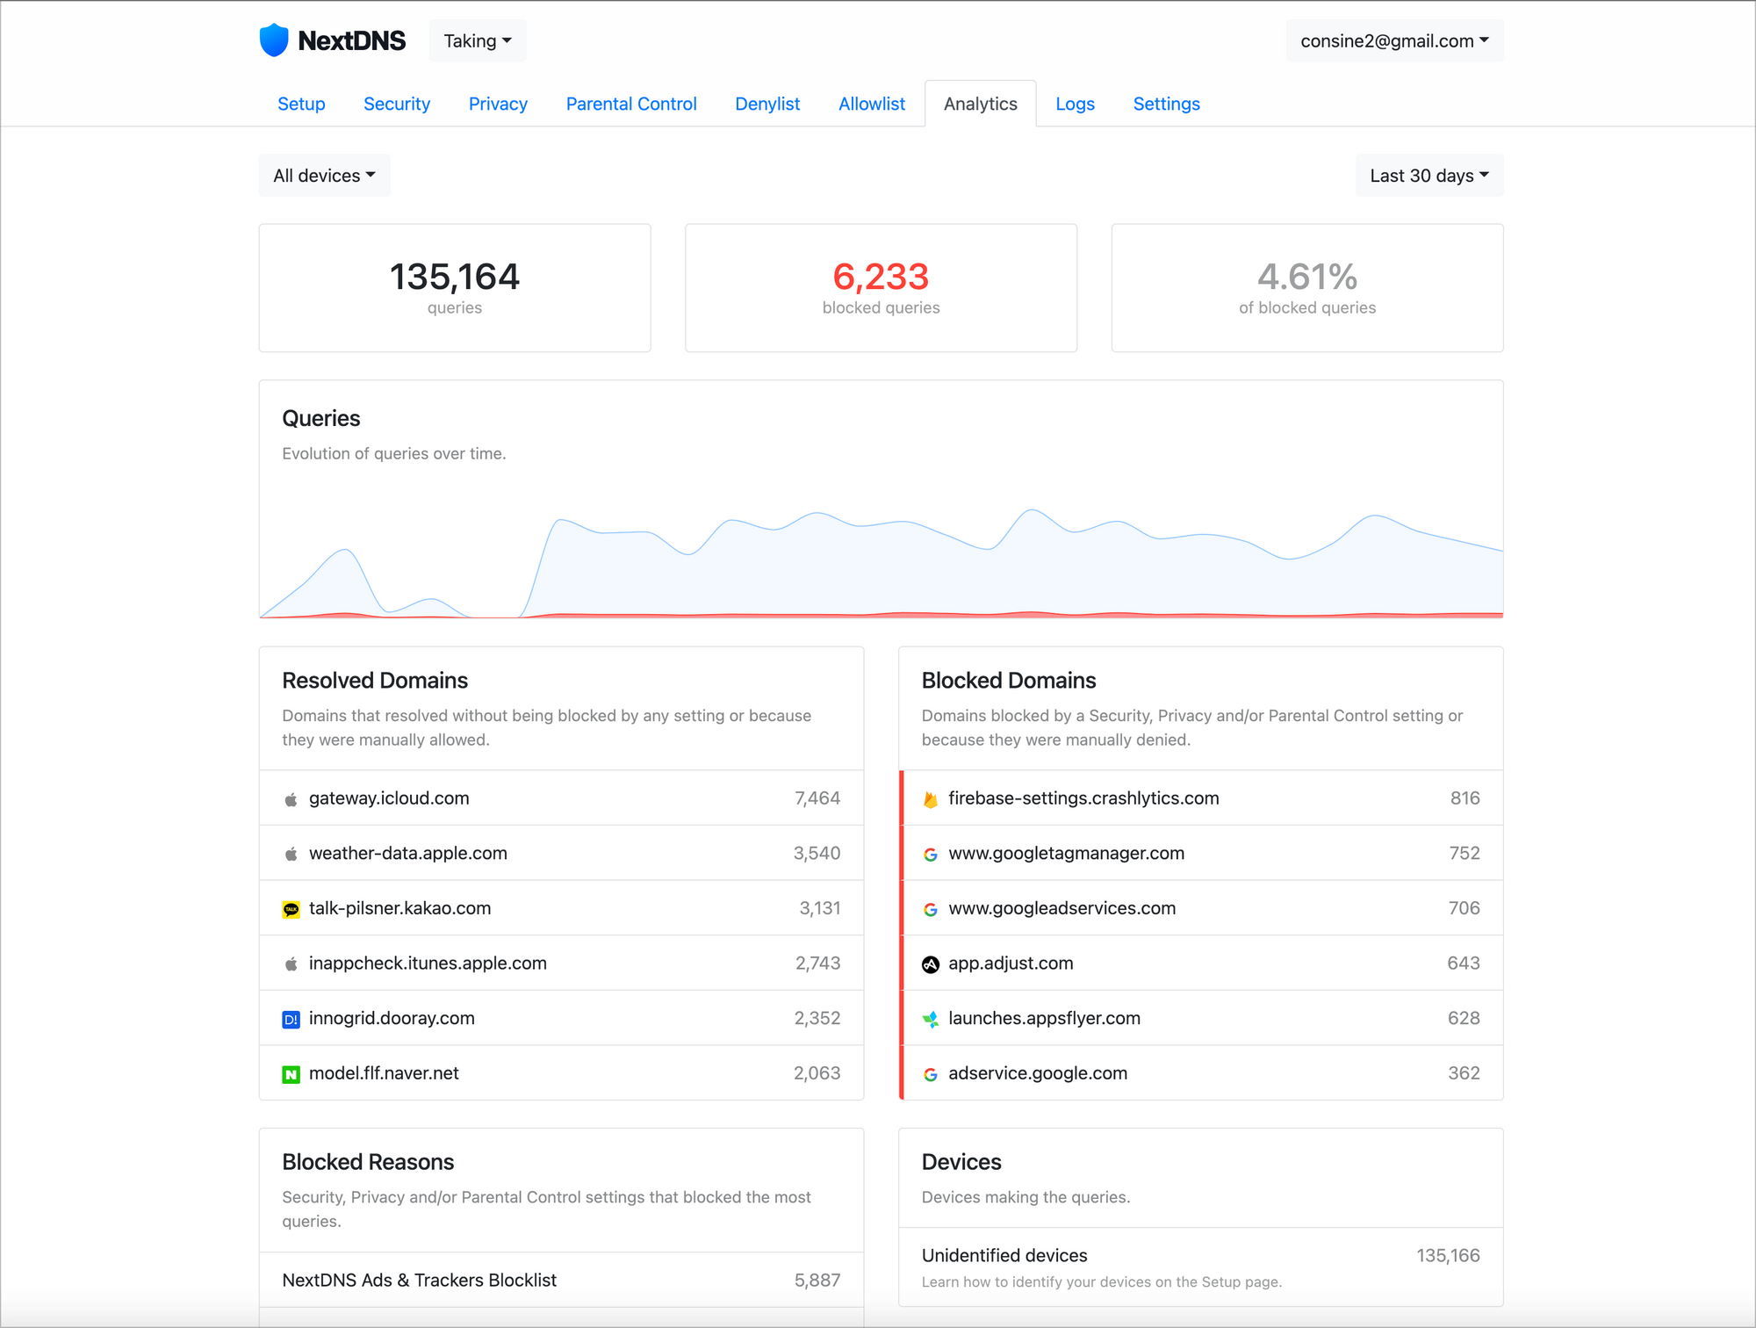Click weather-data.apple.com domain name

[x=408, y=854]
